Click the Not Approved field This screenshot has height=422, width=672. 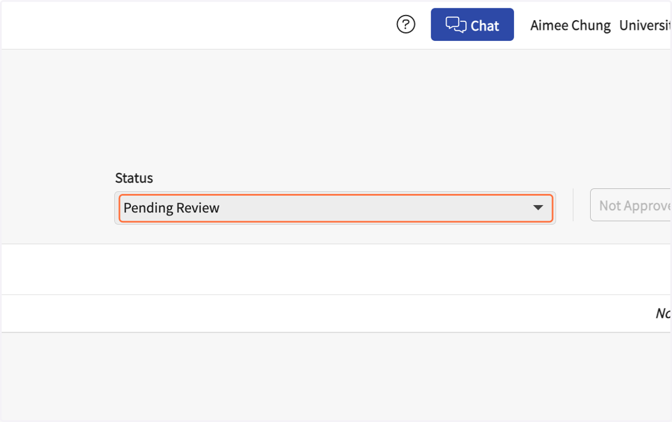[631, 206]
